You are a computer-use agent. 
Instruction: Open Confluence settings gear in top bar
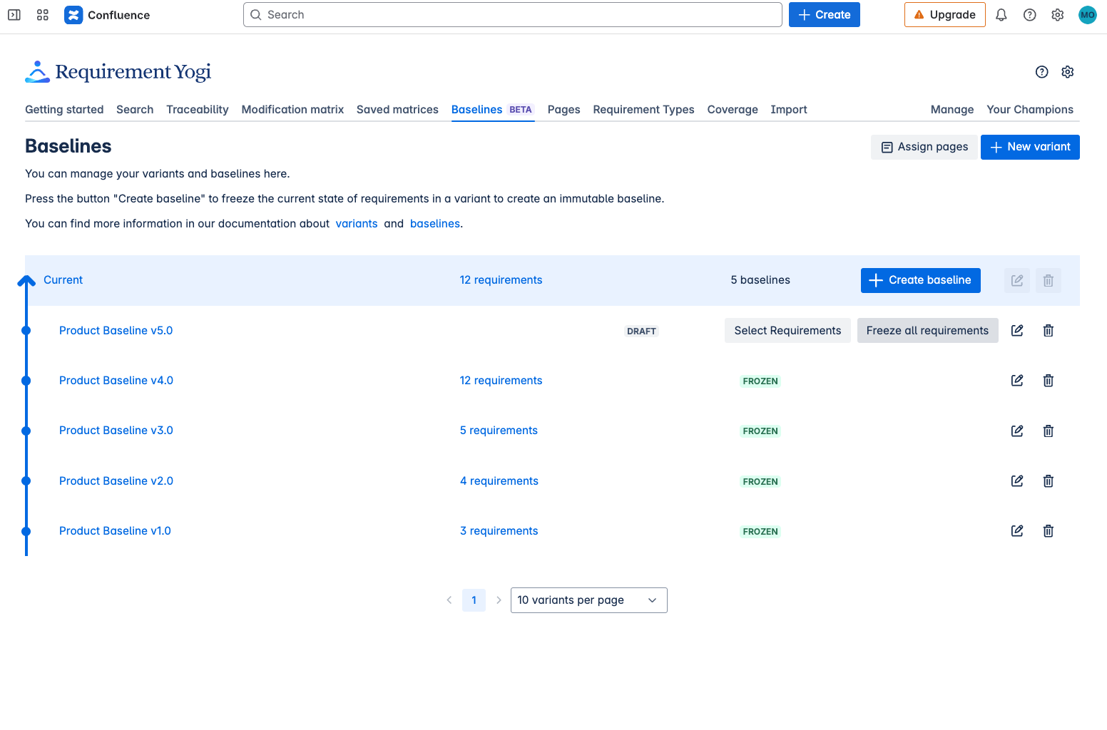[x=1058, y=15]
